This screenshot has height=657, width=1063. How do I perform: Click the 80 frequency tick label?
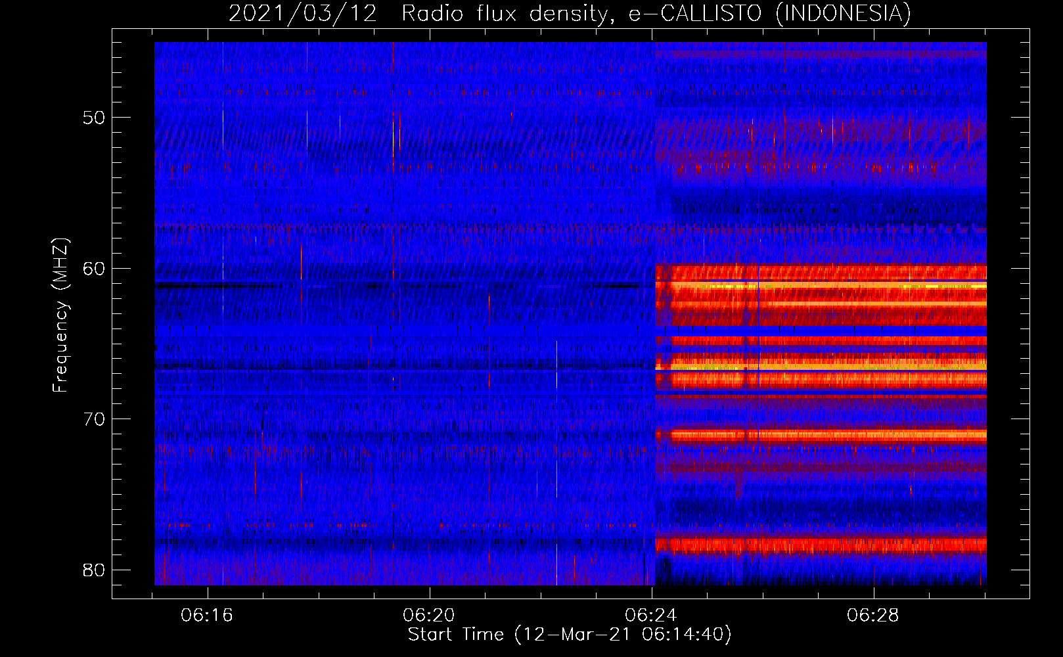tap(94, 570)
